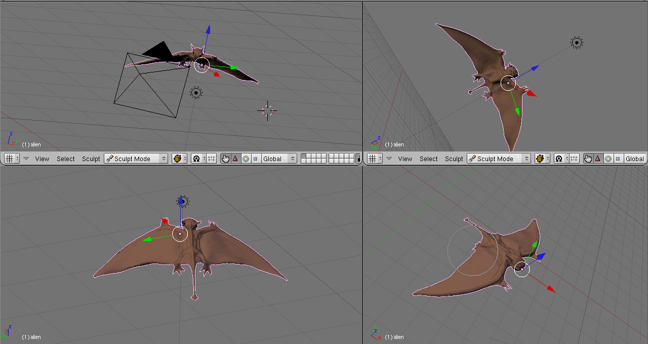Open window type selector in left 3D view header
The image size is (648, 344).
point(12,159)
